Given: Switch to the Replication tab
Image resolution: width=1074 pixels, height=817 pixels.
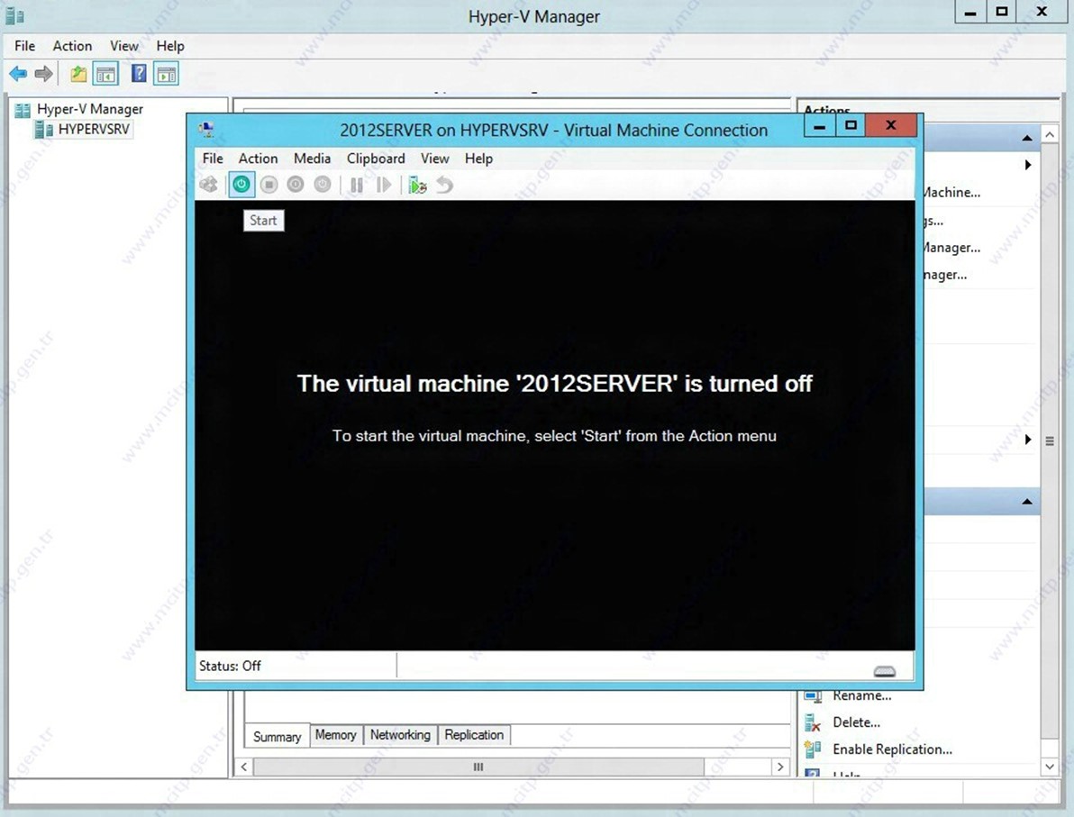Looking at the screenshot, I should 474,734.
